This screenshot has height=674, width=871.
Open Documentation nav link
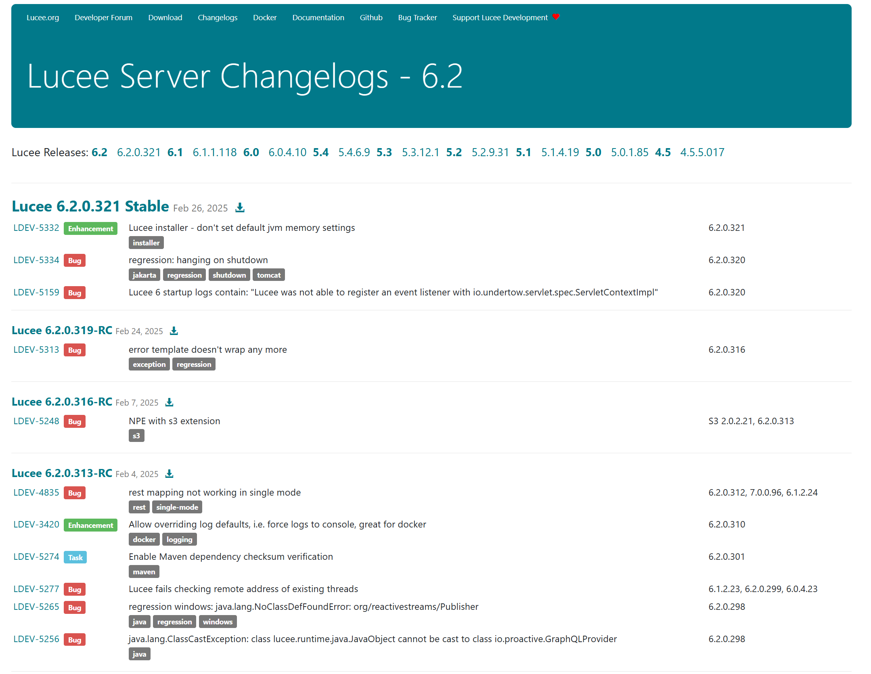[x=318, y=17]
